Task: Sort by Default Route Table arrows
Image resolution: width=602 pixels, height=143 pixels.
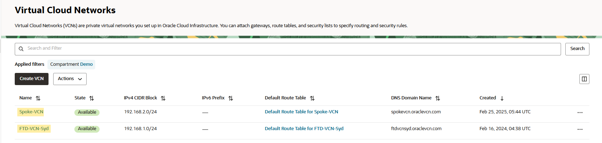Action: [x=312, y=98]
